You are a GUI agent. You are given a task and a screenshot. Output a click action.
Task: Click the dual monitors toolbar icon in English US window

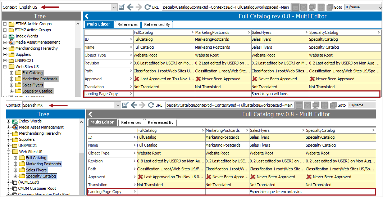pos(312,7)
